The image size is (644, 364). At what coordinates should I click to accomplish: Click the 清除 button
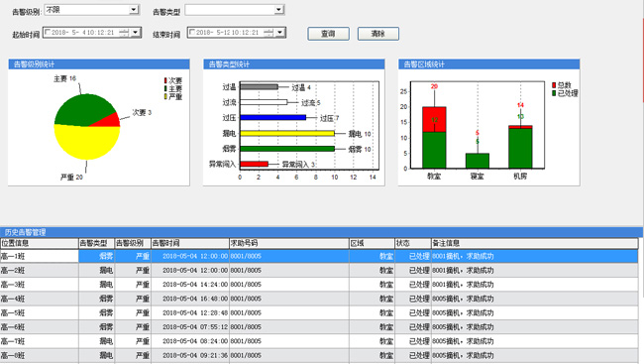377,34
